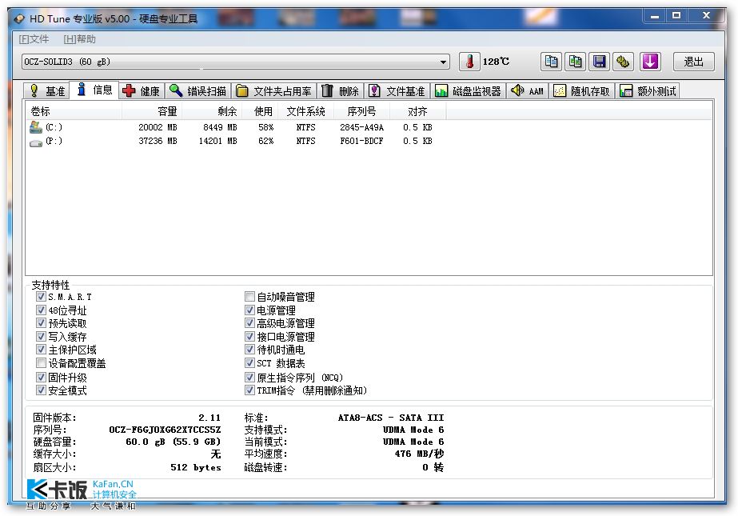Minimize the HD Tune window

click(x=654, y=16)
